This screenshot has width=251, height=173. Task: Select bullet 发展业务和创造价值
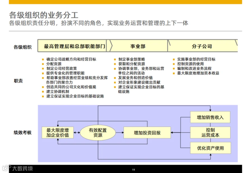pos(136,78)
